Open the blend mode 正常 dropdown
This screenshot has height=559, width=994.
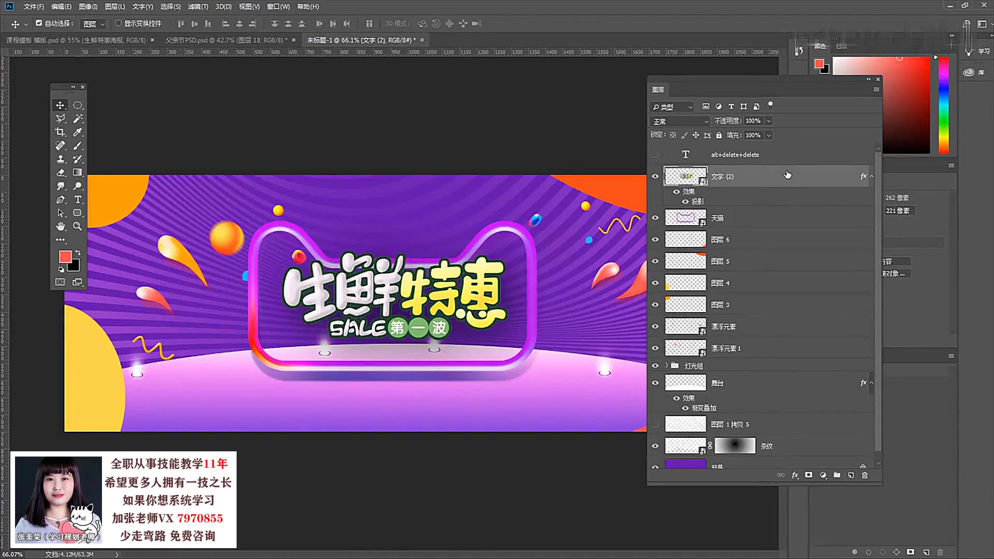coord(680,121)
